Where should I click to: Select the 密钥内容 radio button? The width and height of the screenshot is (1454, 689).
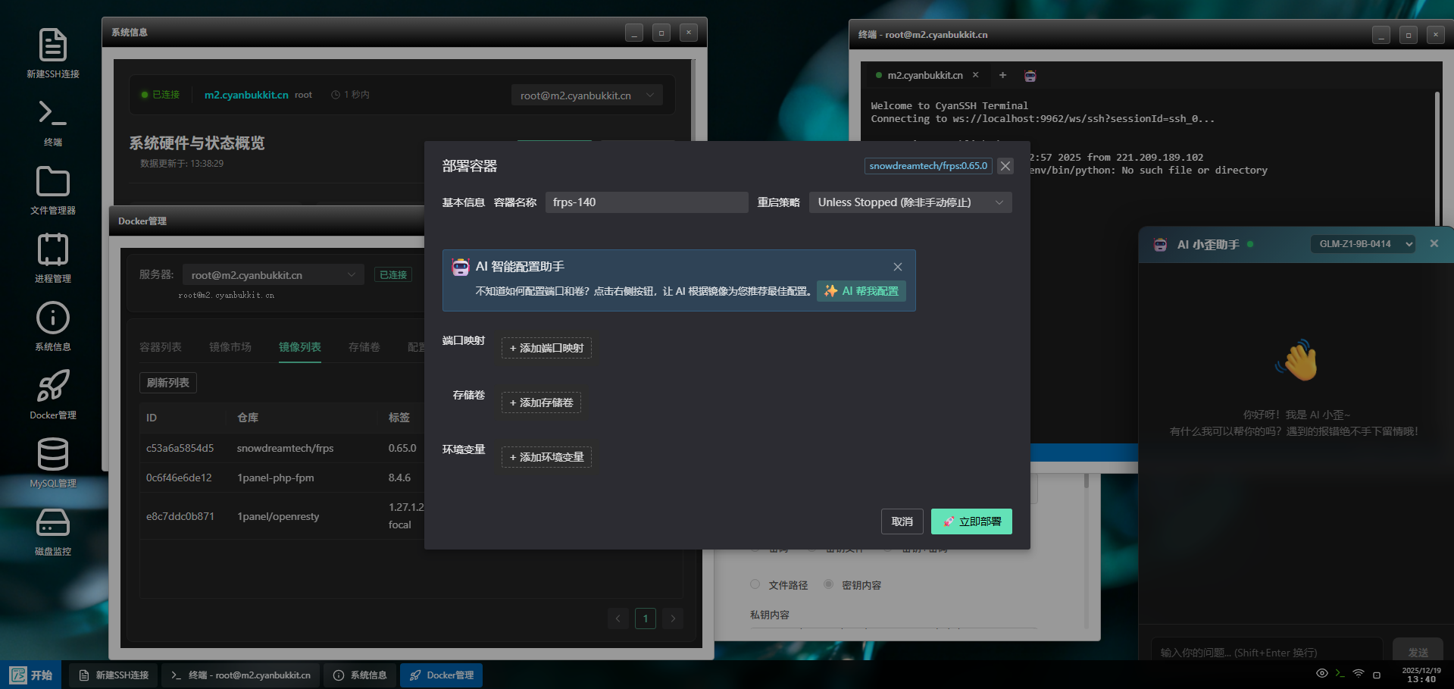point(828,584)
